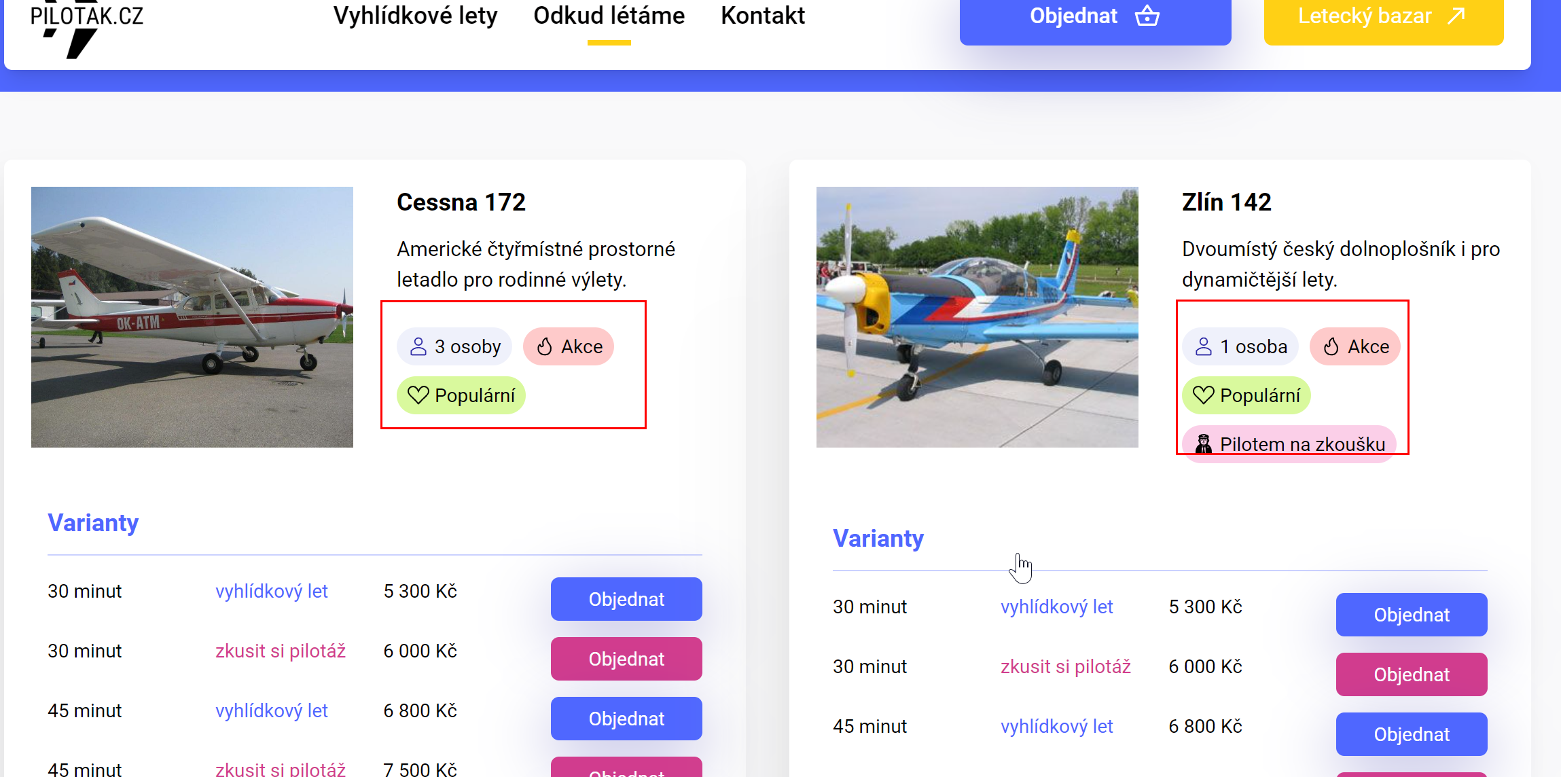Click the Zlín Varianty heading

click(878, 539)
